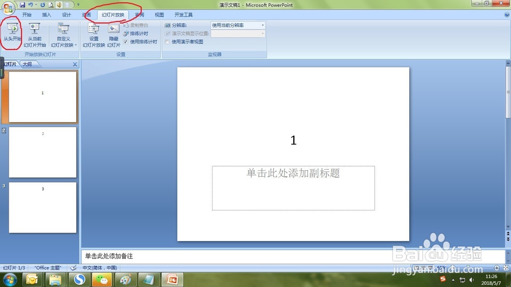Customize the quick access toolbar dropdown
Image resolution: width=511 pixels, height=287 pixels.
78,5
